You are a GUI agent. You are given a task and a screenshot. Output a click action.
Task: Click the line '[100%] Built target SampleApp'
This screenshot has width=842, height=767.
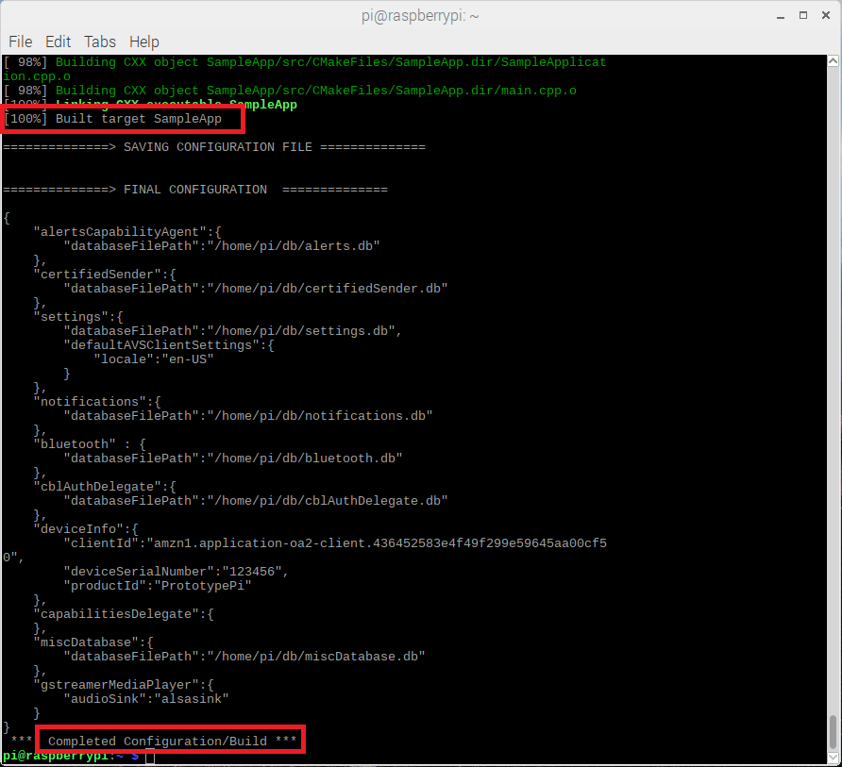(112, 119)
